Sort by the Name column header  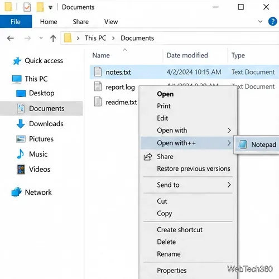point(101,55)
